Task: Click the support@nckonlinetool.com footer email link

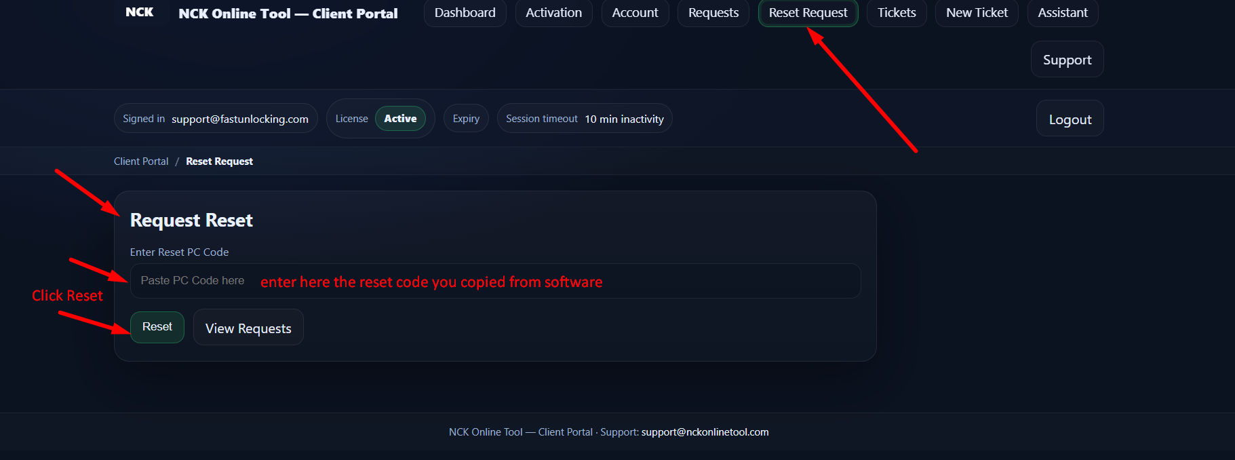Action: (x=705, y=432)
